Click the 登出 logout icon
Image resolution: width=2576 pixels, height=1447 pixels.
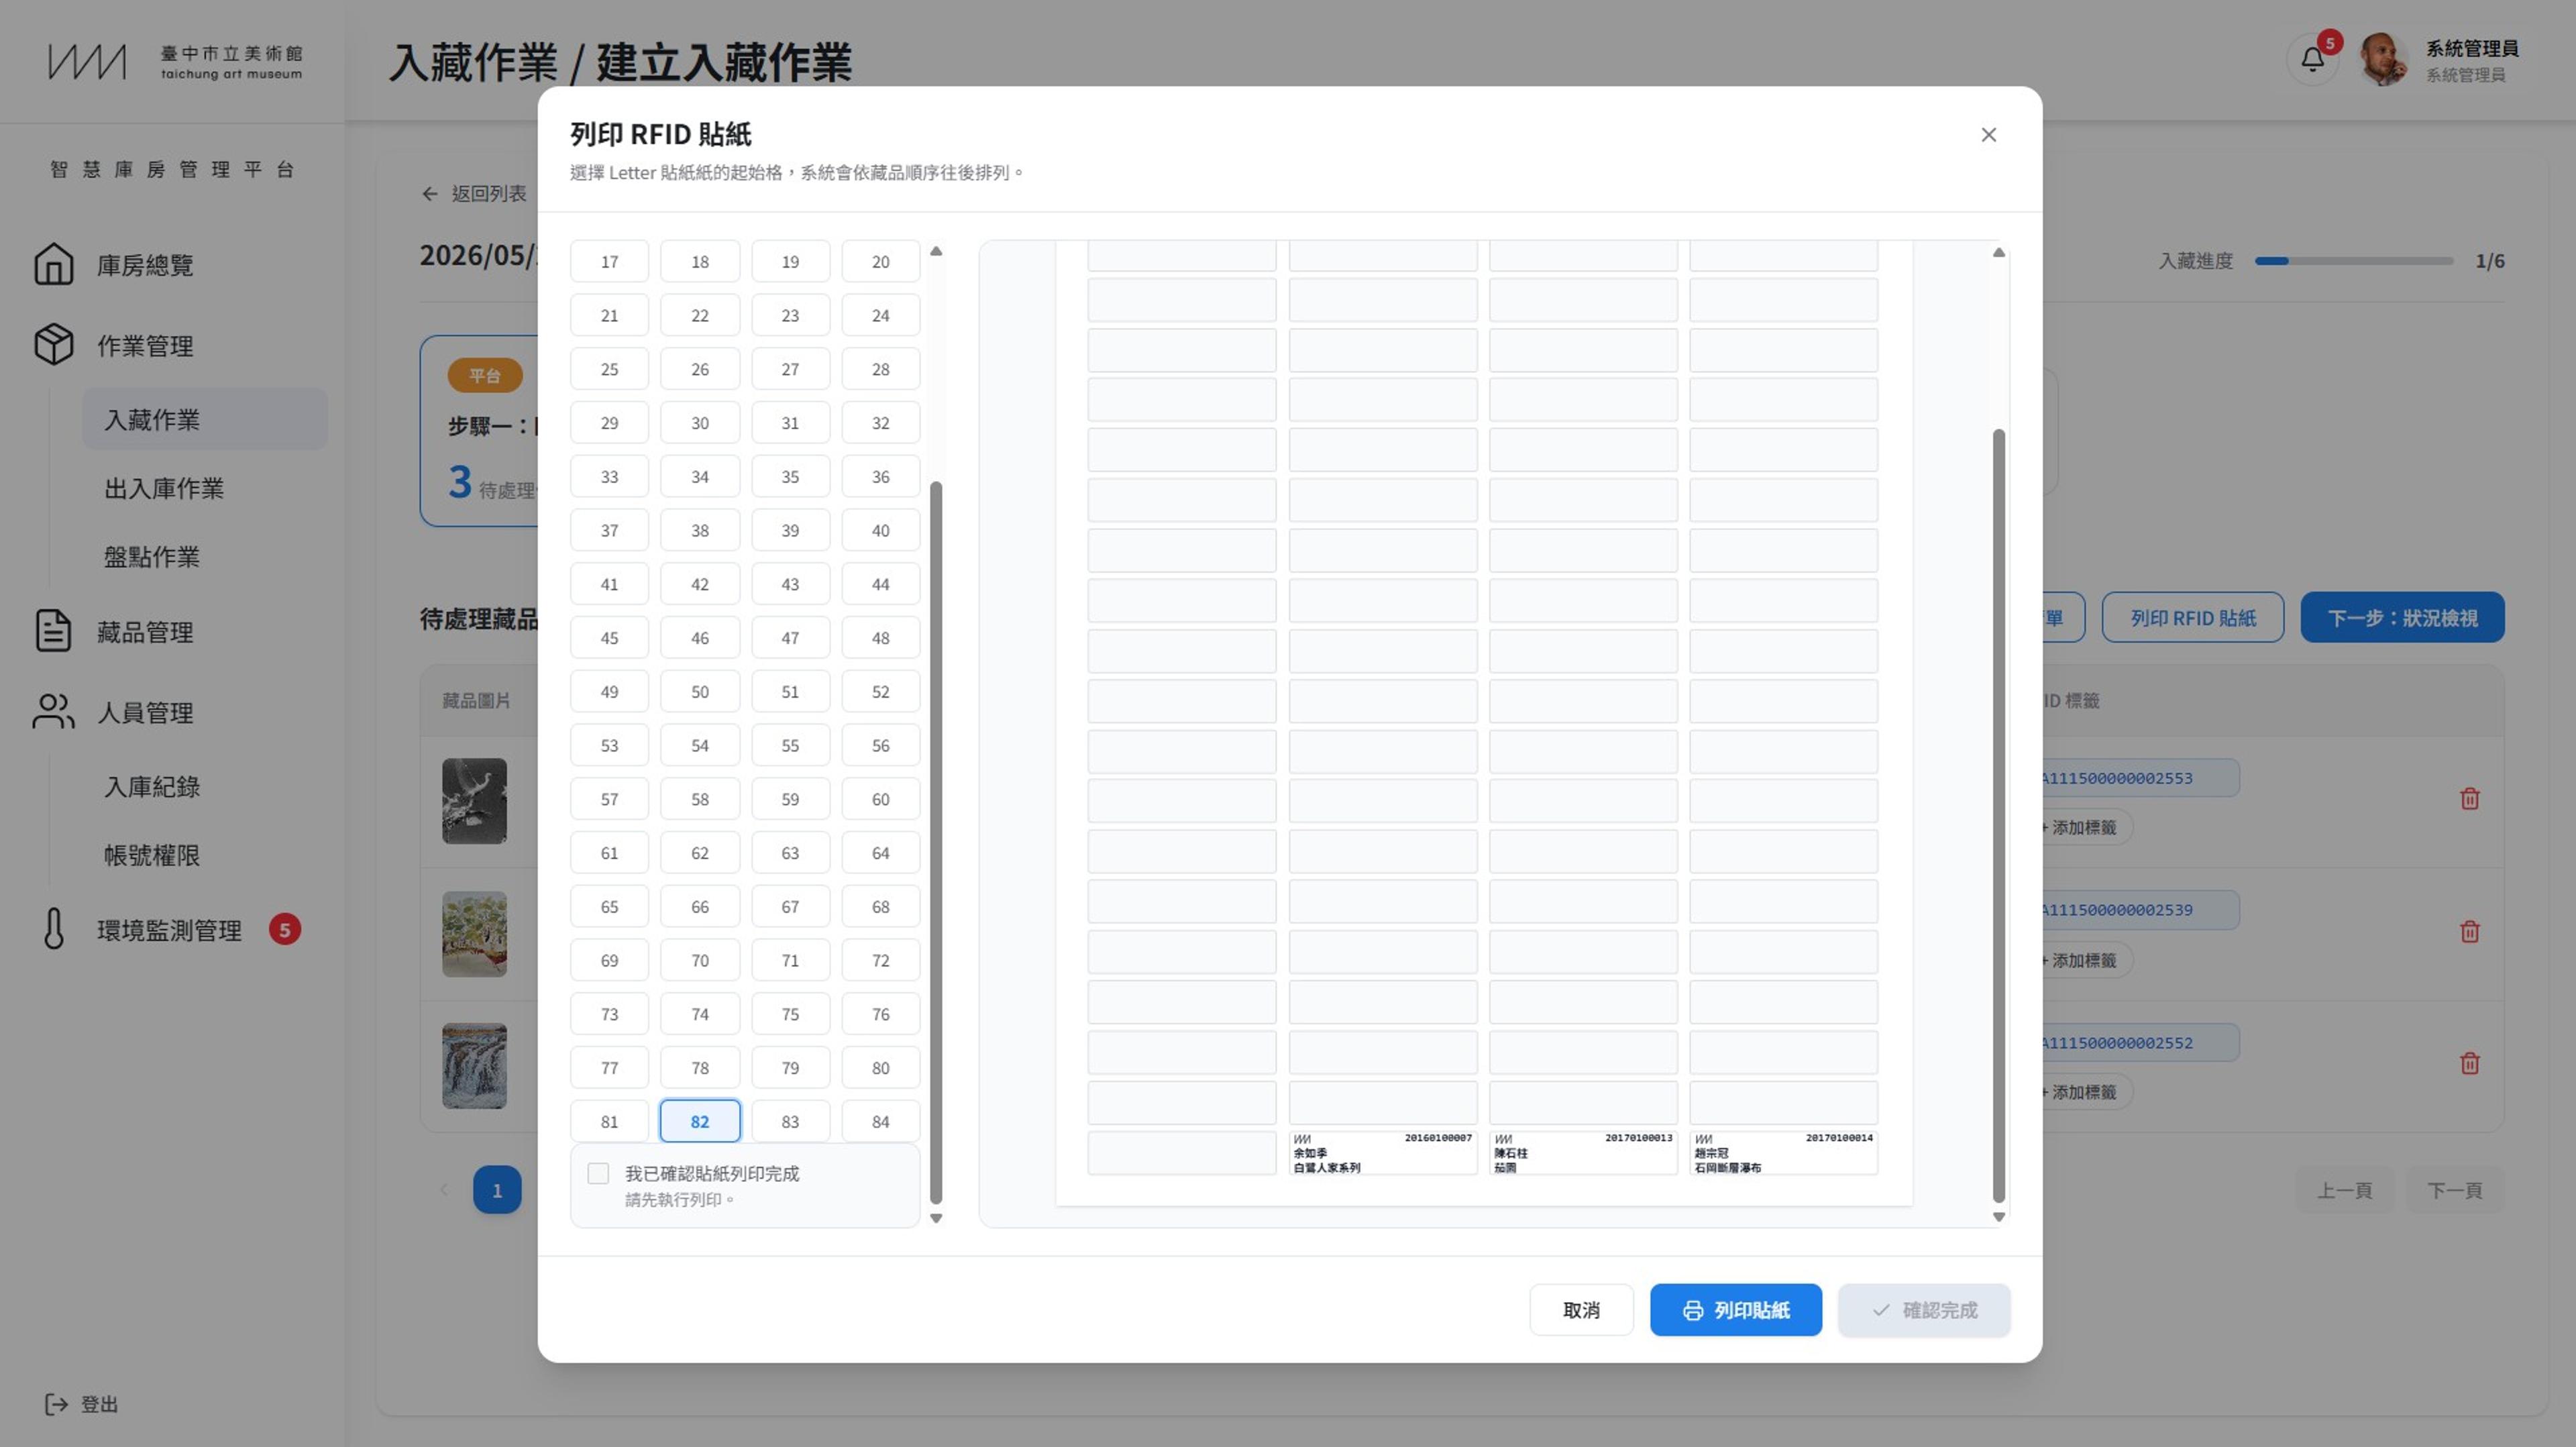(57, 1404)
